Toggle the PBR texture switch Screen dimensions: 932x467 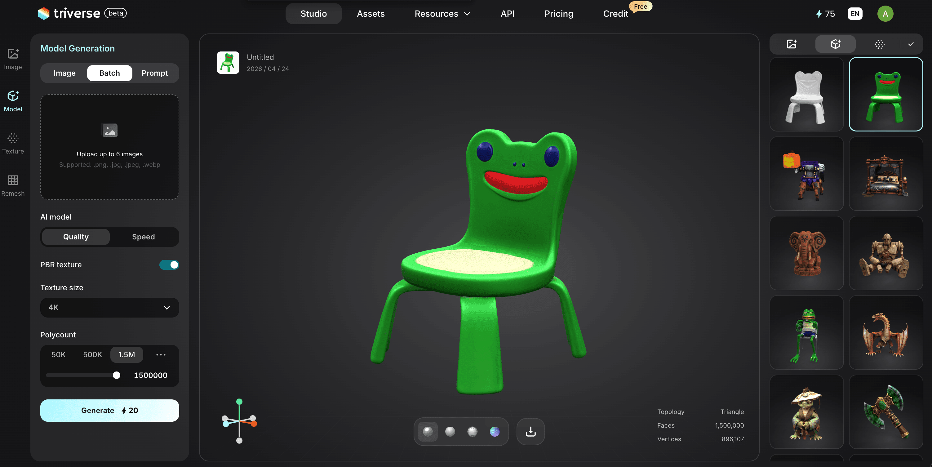point(169,265)
